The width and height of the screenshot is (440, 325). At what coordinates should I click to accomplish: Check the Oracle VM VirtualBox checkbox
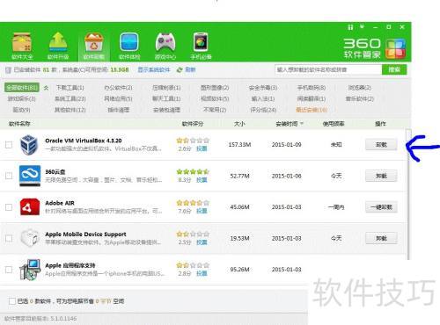pos(9,145)
